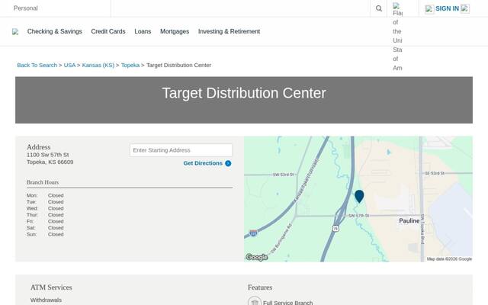Image resolution: width=488 pixels, height=305 pixels.
Task: Click the Branch Hours label
Action: [43, 182]
